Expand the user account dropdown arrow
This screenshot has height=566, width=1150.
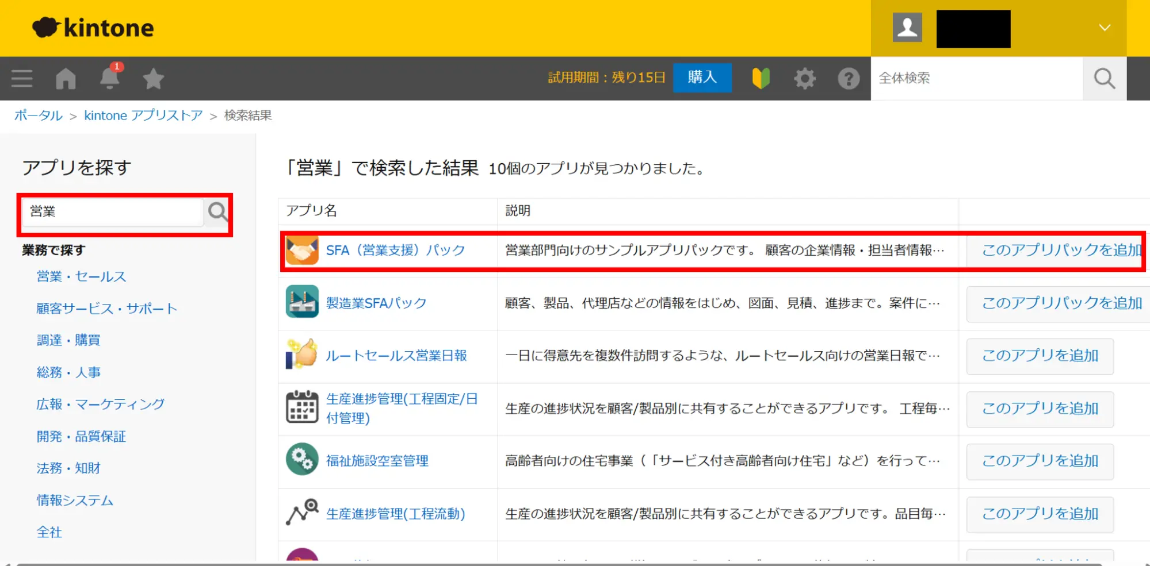tap(1104, 28)
